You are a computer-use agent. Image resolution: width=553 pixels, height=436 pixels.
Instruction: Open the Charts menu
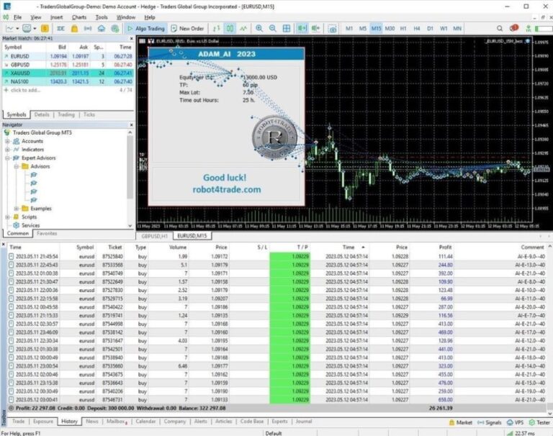[x=78, y=17]
